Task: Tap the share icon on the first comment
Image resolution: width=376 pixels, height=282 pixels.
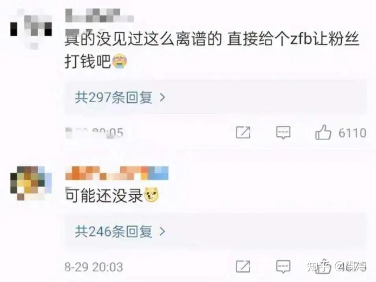Action: [x=243, y=133]
